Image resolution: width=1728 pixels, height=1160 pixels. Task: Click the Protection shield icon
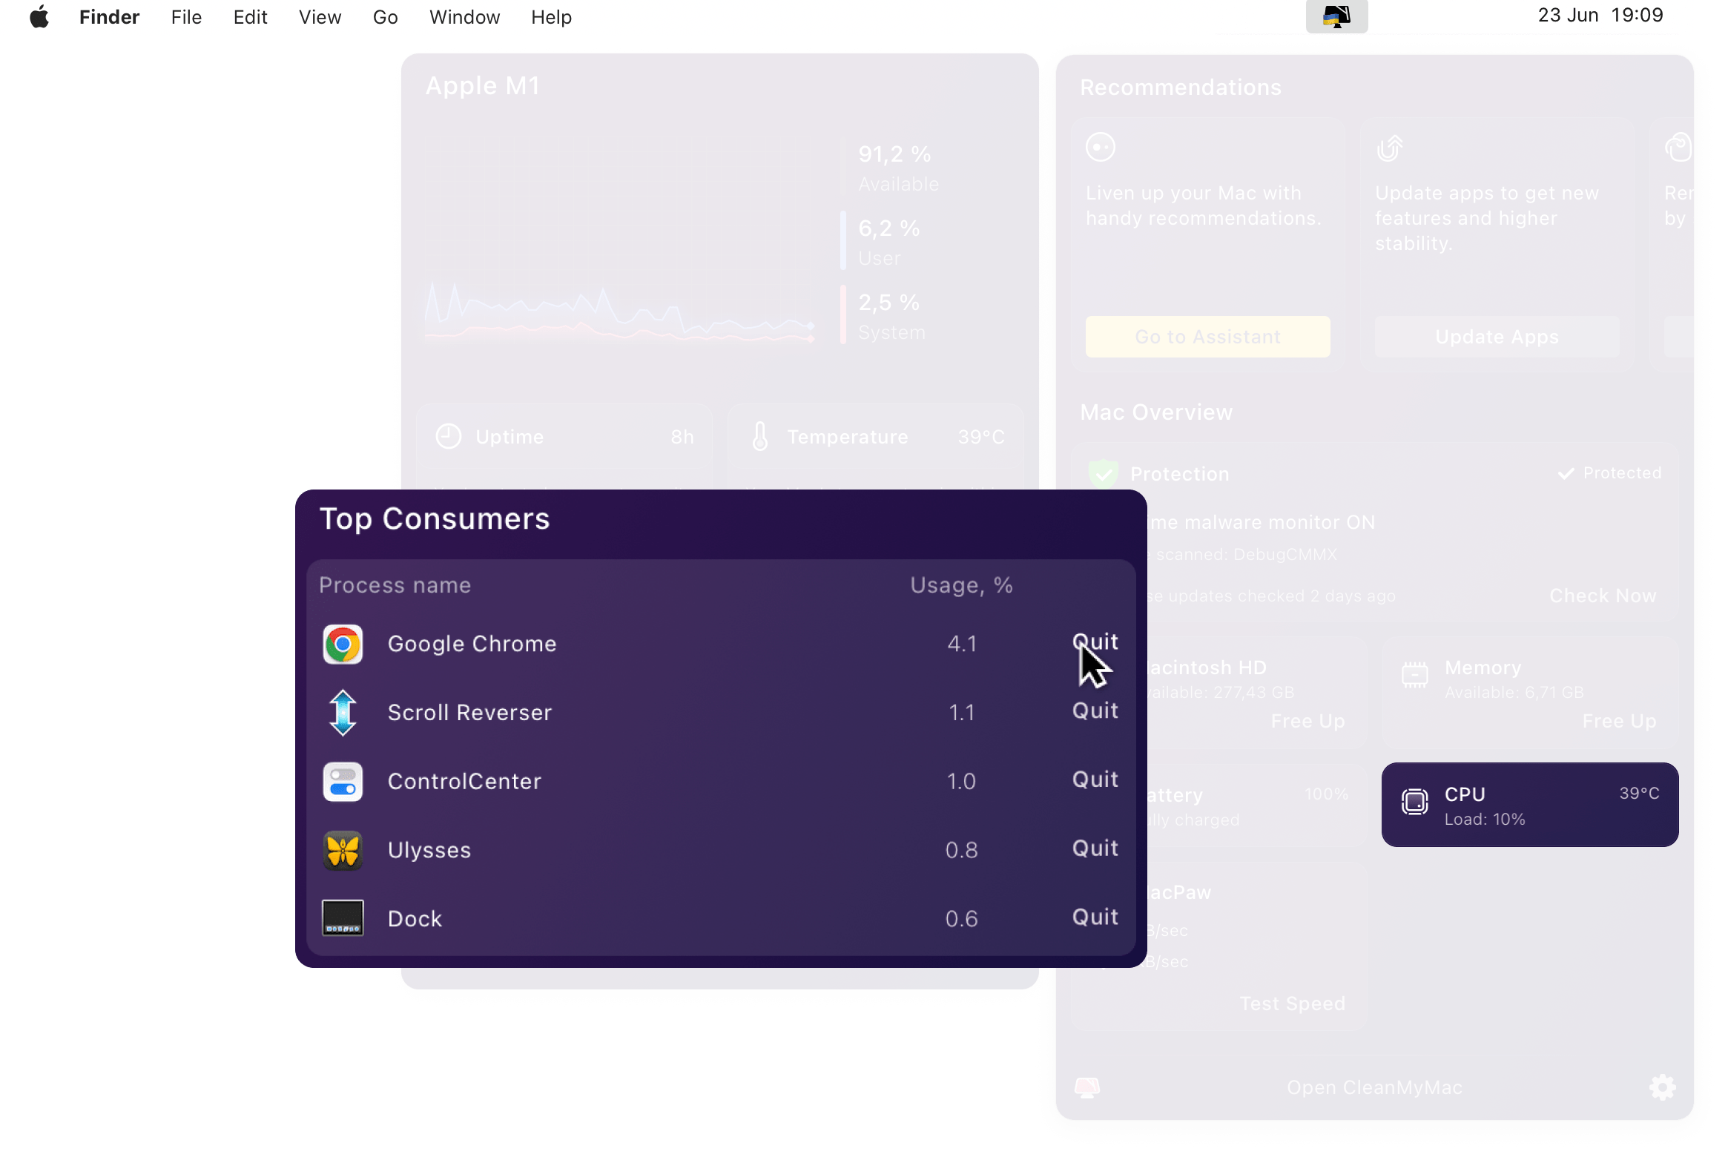click(1103, 474)
